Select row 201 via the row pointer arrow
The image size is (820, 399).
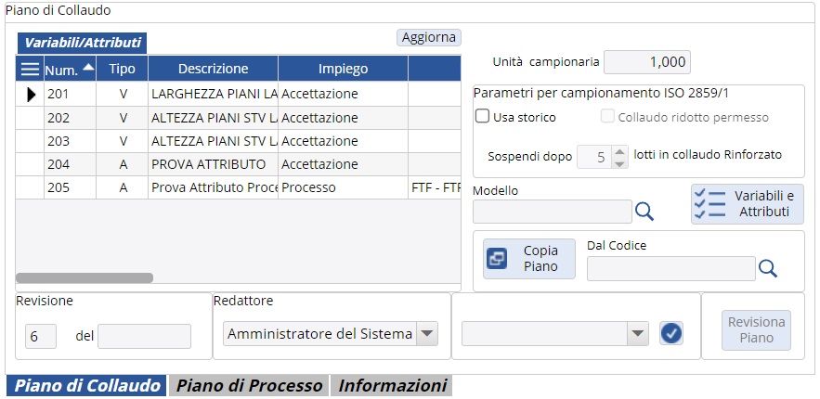coord(31,94)
